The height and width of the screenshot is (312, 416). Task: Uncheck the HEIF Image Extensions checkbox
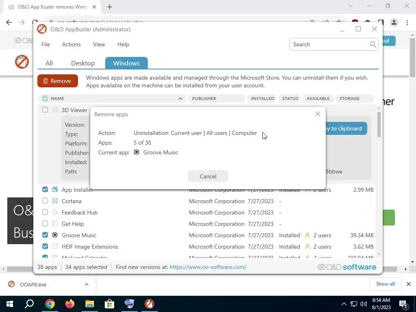(x=45, y=247)
